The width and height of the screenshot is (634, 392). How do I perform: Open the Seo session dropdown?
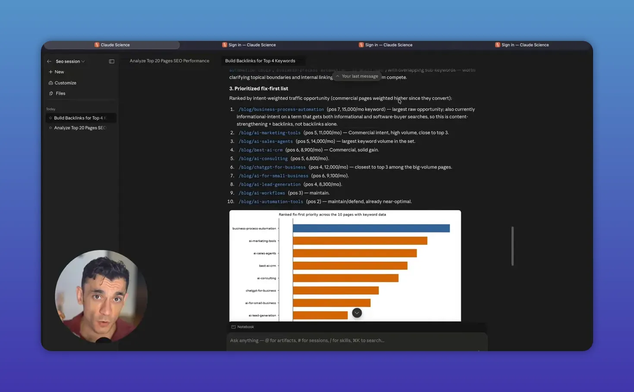click(x=70, y=61)
